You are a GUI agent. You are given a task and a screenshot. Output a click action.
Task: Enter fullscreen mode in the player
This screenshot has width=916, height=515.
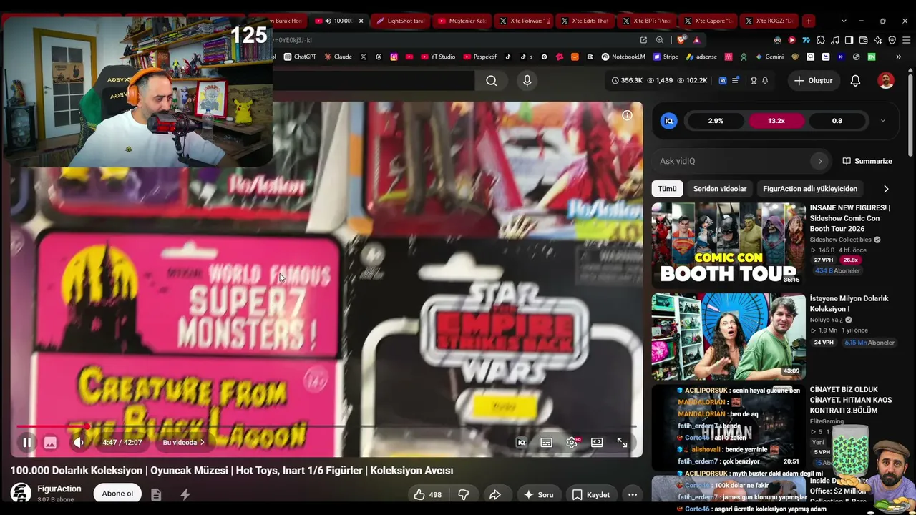[622, 443]
